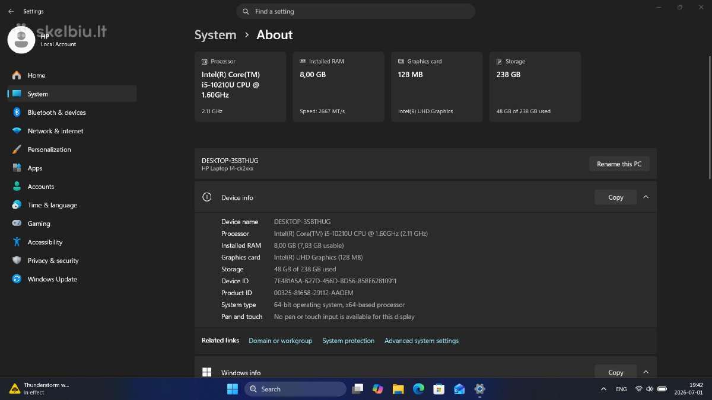Screen dimensions: 712x400
Task: Click Rename this PC button
Action: click(x=619, y=164)
